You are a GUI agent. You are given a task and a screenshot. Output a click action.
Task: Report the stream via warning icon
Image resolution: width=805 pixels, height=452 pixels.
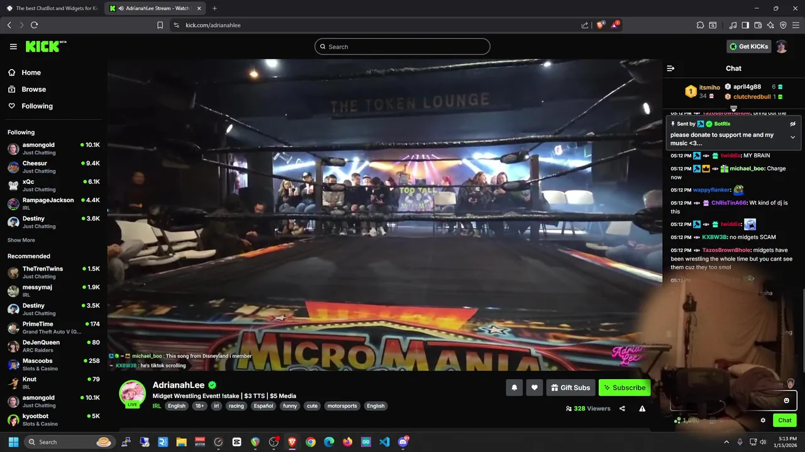pyautogui.click(x=642, y=409)
